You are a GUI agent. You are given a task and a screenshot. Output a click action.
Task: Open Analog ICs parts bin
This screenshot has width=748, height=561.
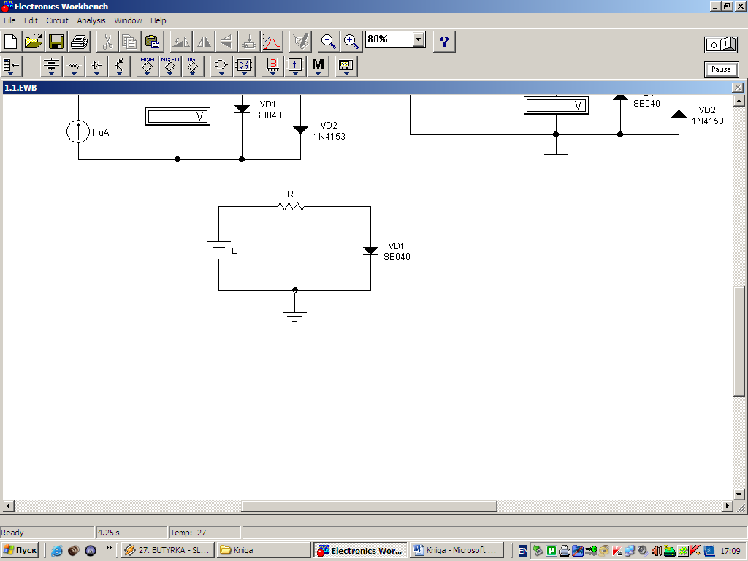[x=148, y=66]
